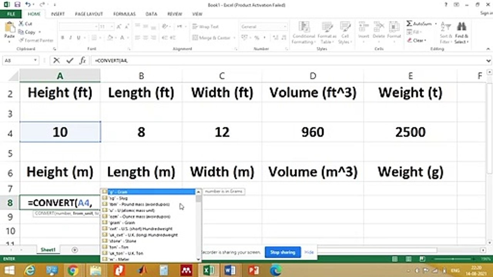Toggle Wrap Text
The width and height of the screenshot is (493, 277).
[205, 27]
